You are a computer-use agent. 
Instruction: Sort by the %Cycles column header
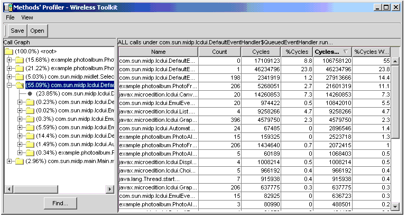pyautogui.click(x=297, y=52)
